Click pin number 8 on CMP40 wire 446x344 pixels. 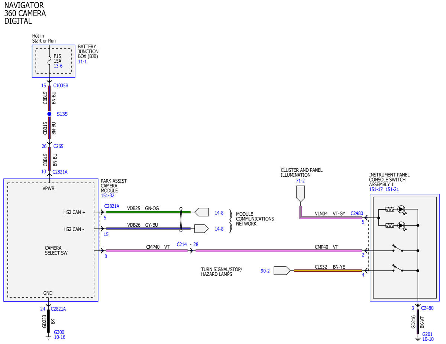pos(106,256)
